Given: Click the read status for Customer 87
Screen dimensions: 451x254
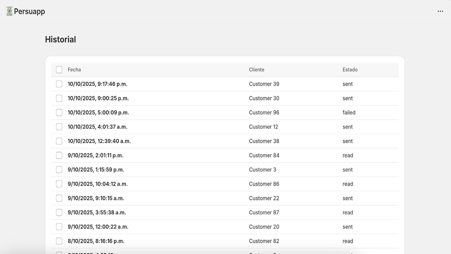Looking at the screenshot, I should 348,213.
